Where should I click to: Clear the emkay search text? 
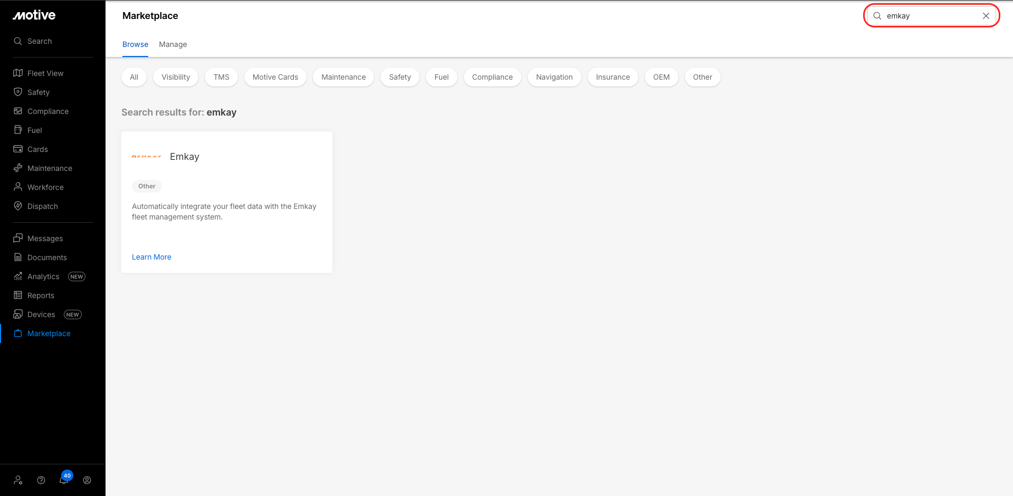pyautogui.click(x=986, y=16)
